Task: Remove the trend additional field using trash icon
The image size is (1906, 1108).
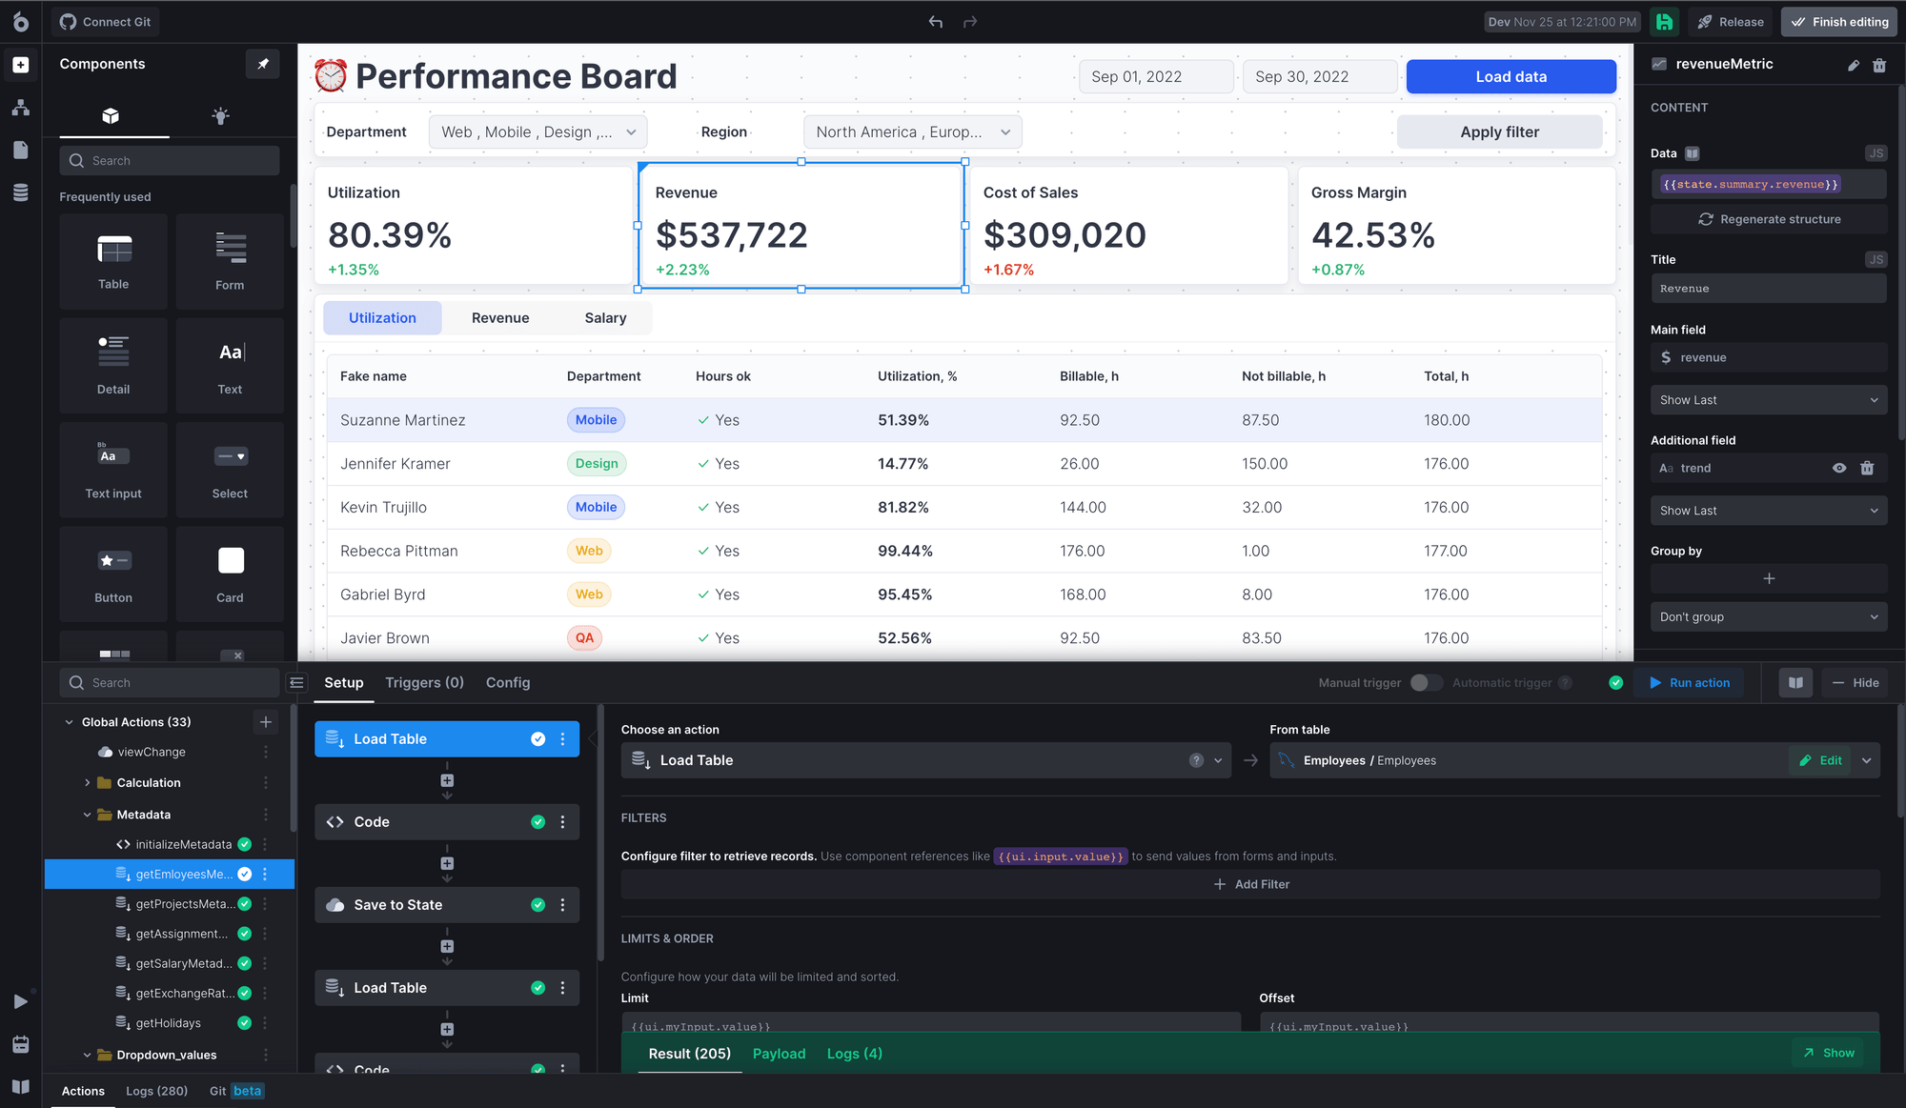Action: (1867, 468)
